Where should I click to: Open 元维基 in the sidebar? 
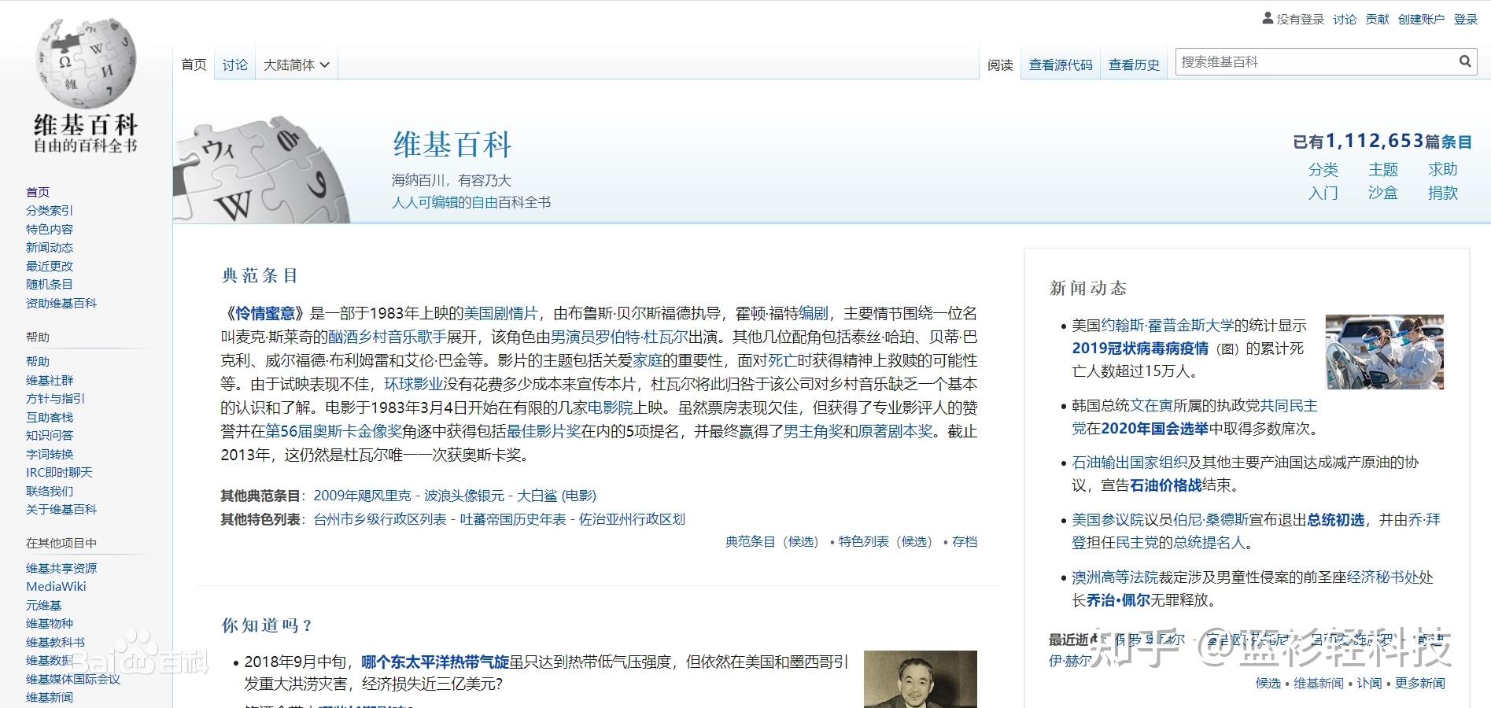(x=43, y=605)
